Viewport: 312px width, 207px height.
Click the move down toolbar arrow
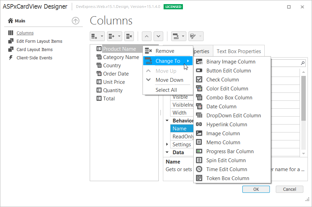(158, 36)
